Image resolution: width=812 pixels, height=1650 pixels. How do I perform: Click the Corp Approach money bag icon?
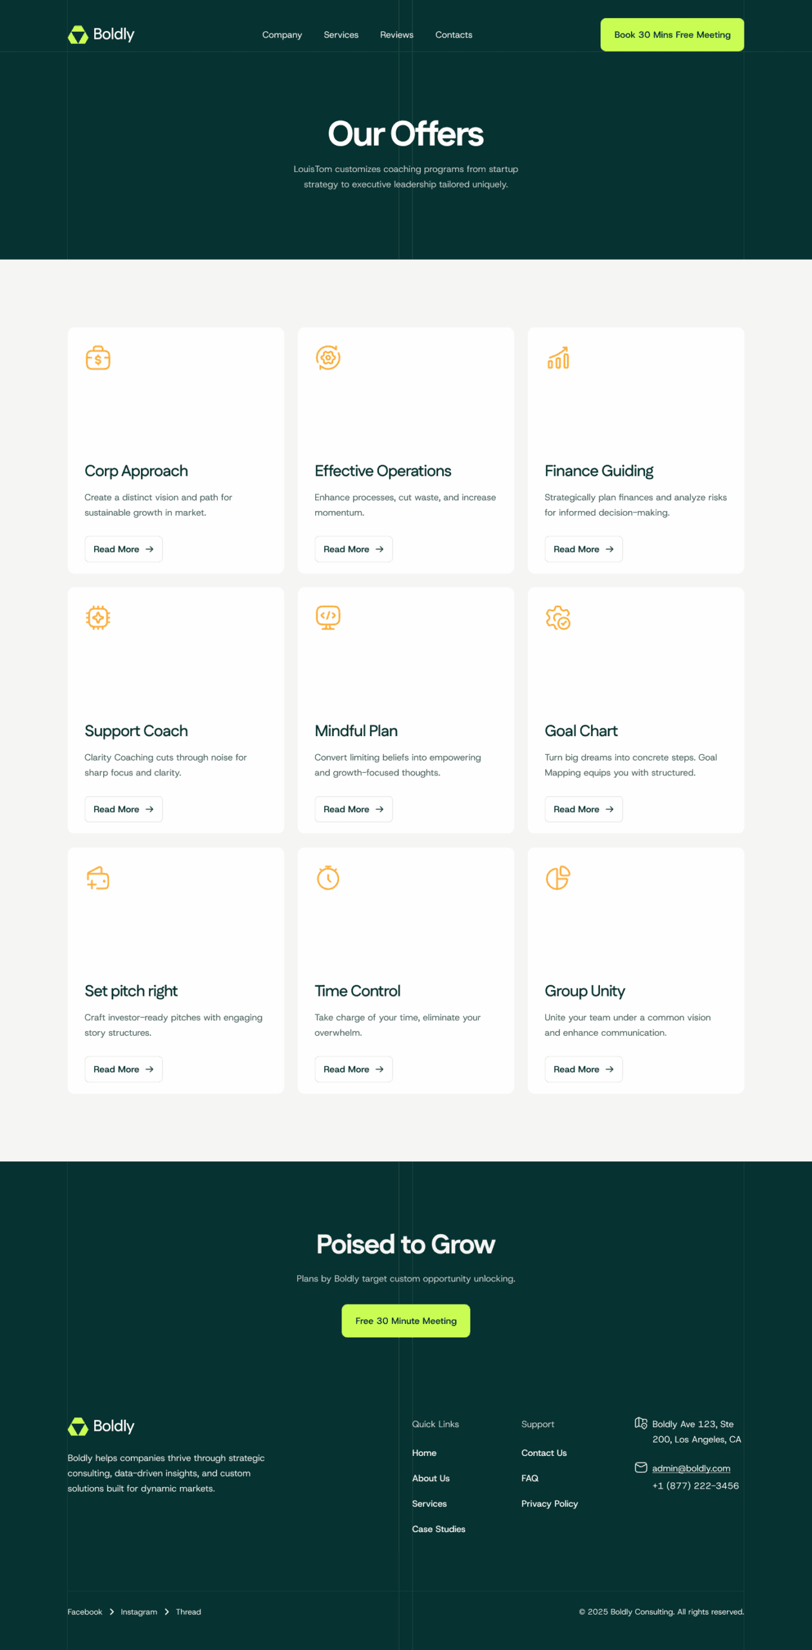pyautogui.click(x=98, y=358)
